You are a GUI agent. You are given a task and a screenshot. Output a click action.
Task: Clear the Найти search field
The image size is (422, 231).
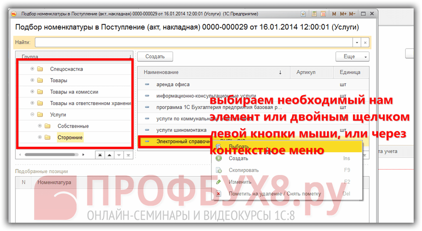(x=365, y=42)
